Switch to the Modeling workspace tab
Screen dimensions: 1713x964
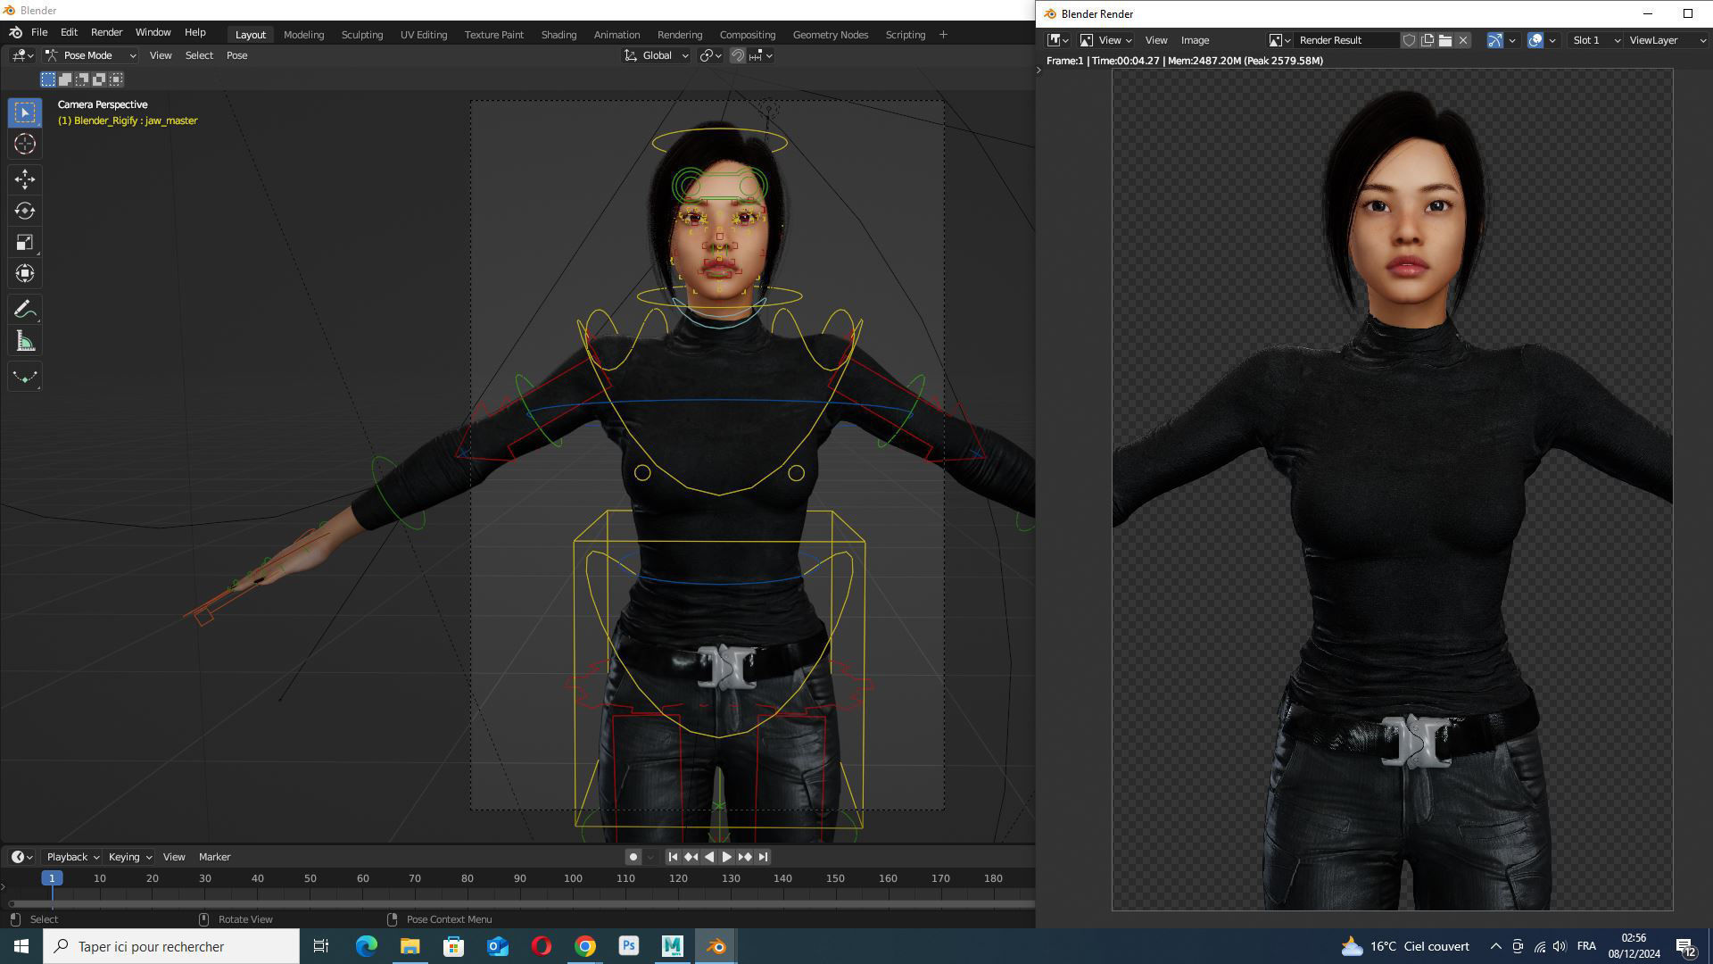click(303, 34)
